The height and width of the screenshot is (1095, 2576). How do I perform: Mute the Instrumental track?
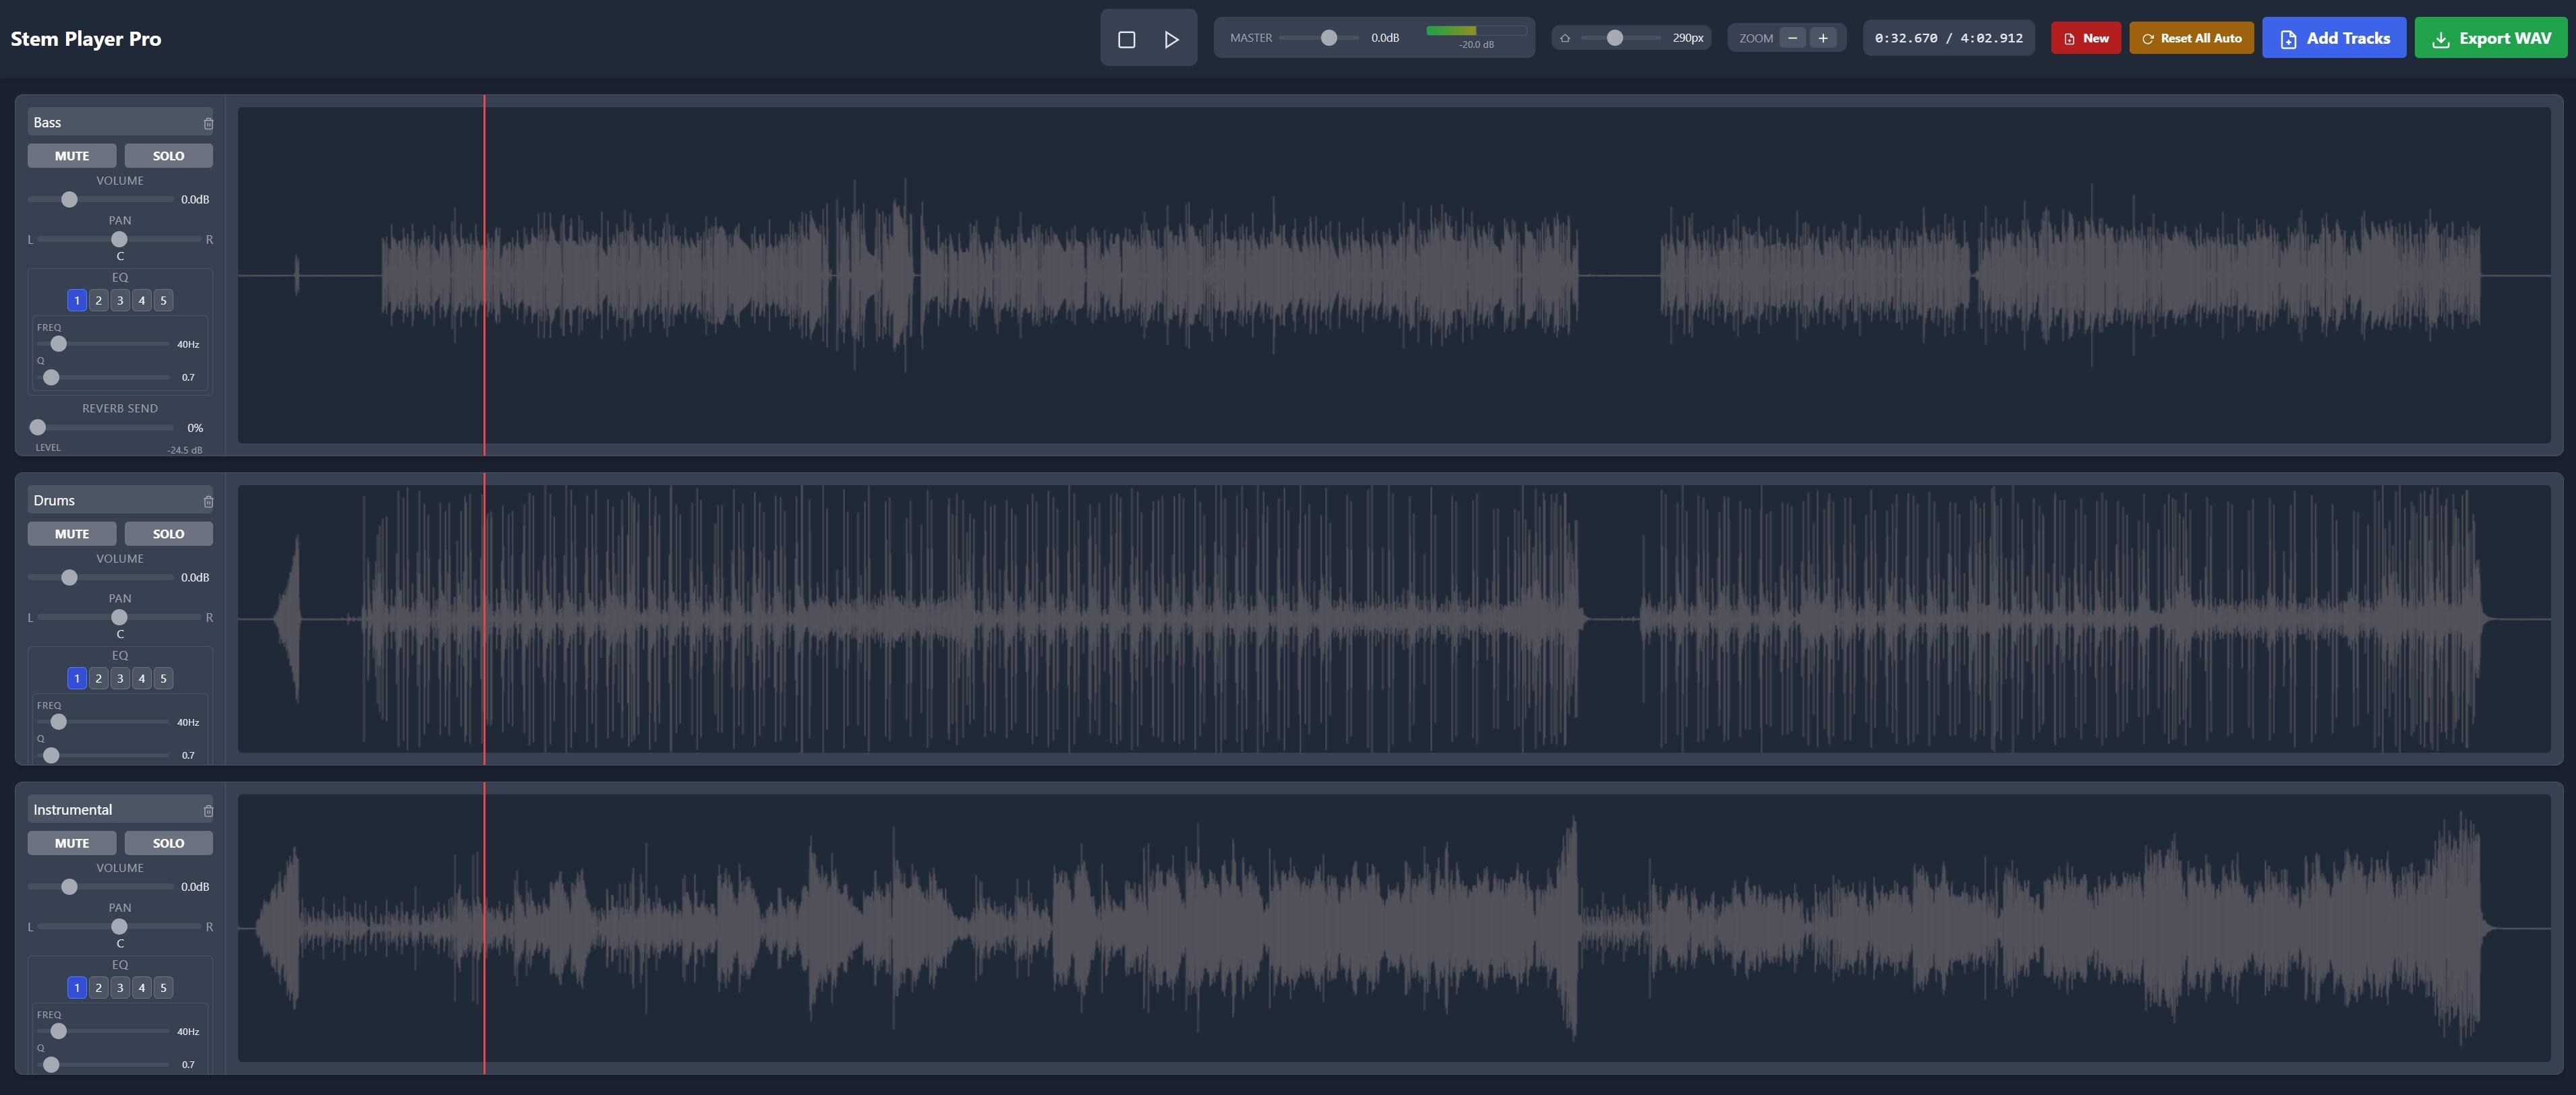pyautogui.click(x=71, y=843)
